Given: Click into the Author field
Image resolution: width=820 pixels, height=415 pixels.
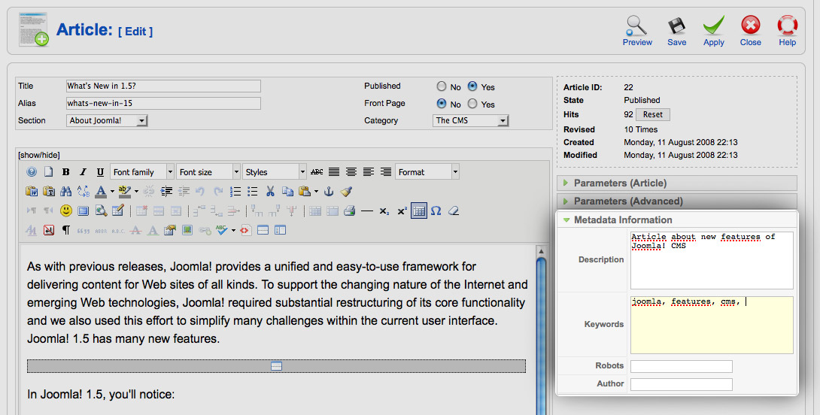Looking at the screenshot, I should [x=682, y=384].
